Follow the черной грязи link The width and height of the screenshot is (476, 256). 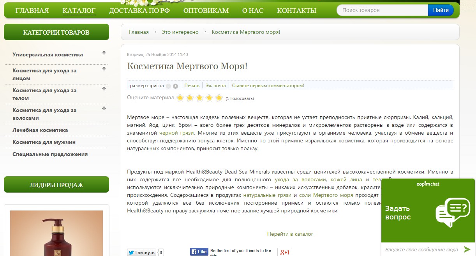tap(176, 133)
